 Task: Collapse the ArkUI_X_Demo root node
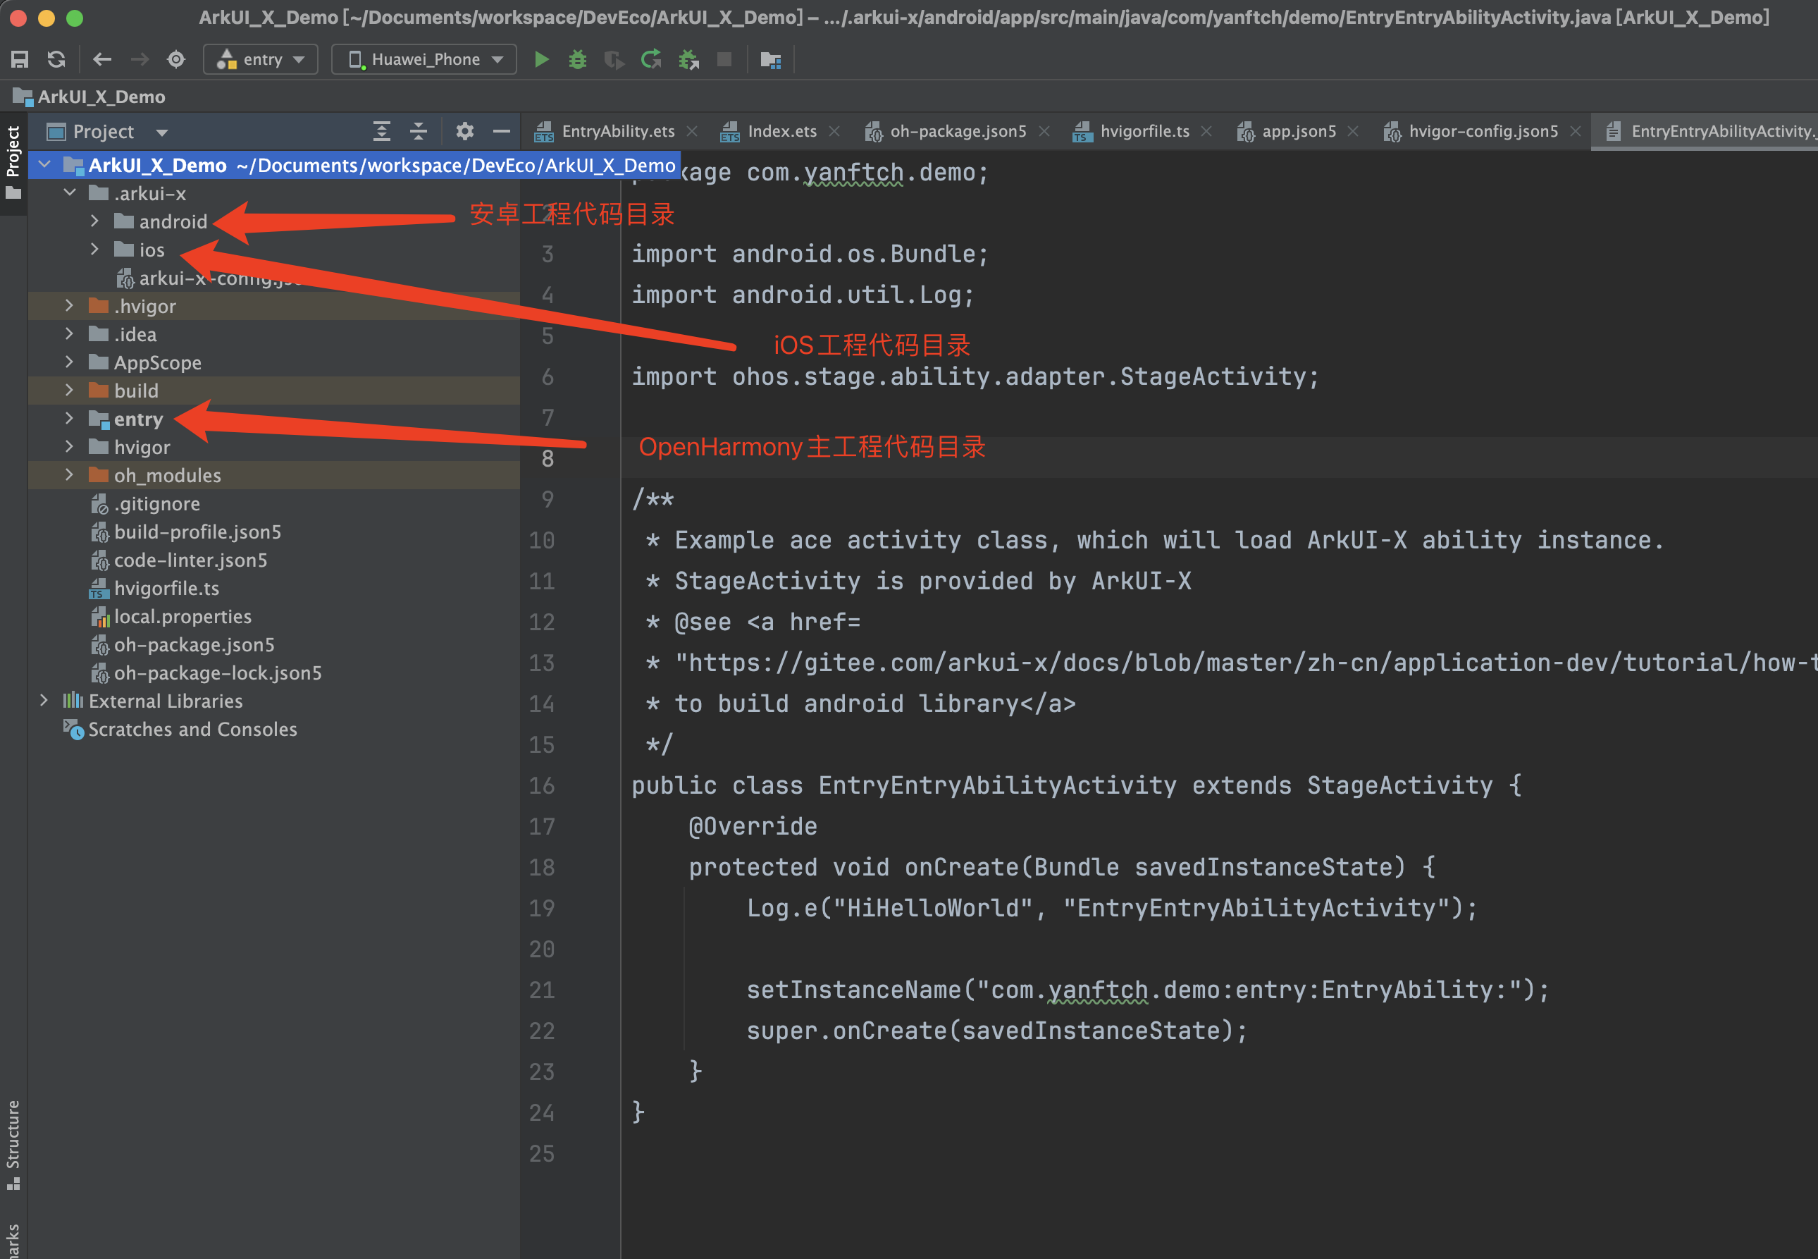coord(45,165)
